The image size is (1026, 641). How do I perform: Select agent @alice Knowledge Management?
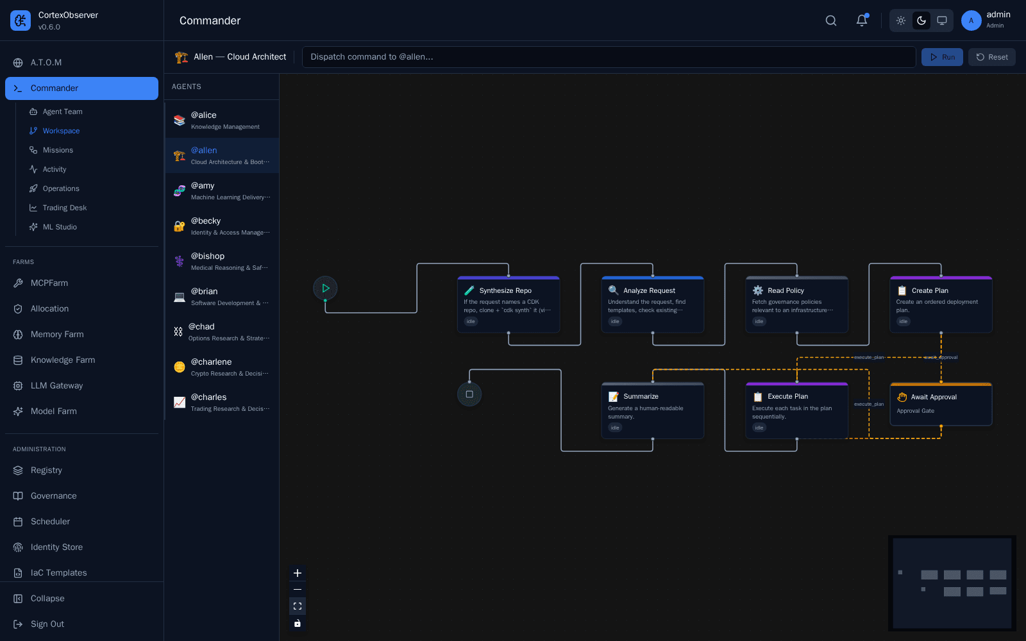(222, 121)
